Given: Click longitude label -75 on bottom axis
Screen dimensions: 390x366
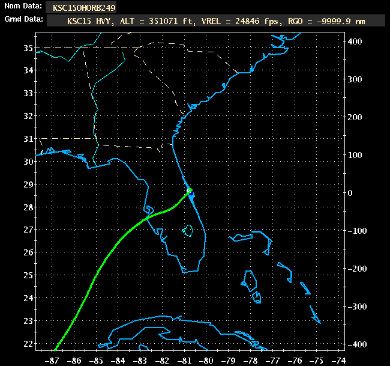Looking at the screenshot, I should click(317, 361).
